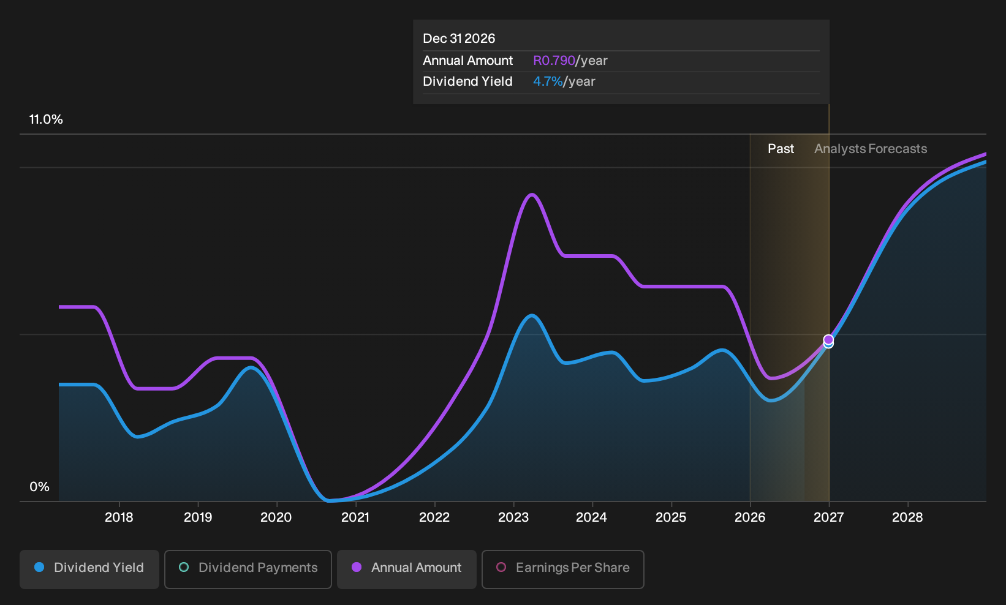Screen dimensions: 1006x605
Task: Click the 2018 year label on axis
Action: [119, 517]
